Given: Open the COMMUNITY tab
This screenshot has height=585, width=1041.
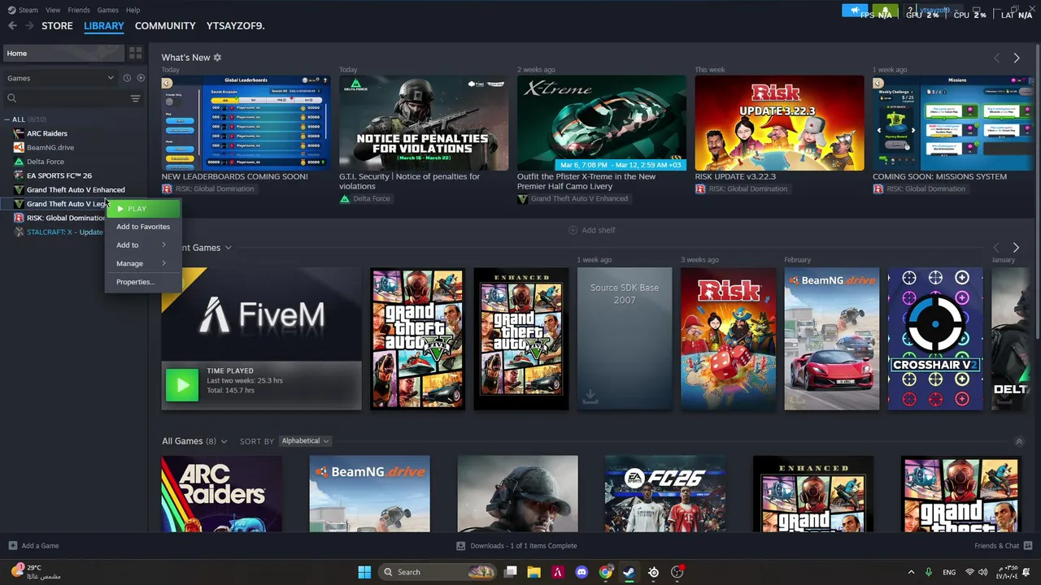Looking at the screenshot, I should pyautogui.click(x=165, y=26).
